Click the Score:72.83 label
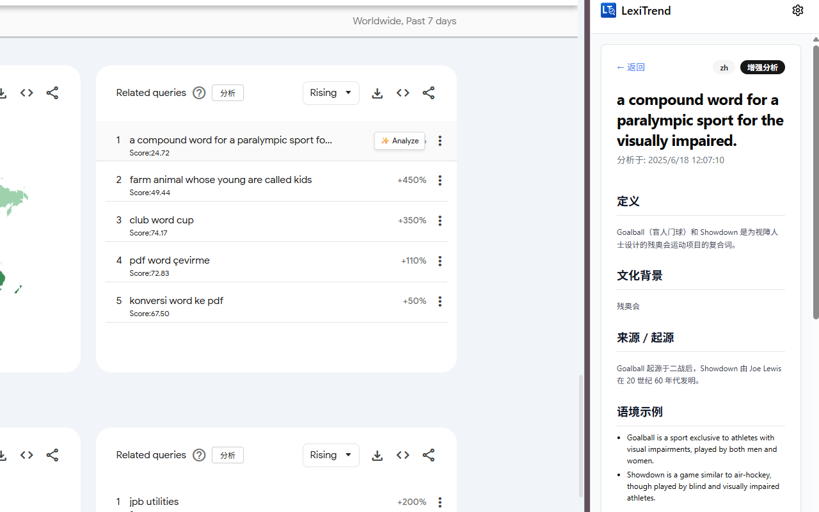 149,273
